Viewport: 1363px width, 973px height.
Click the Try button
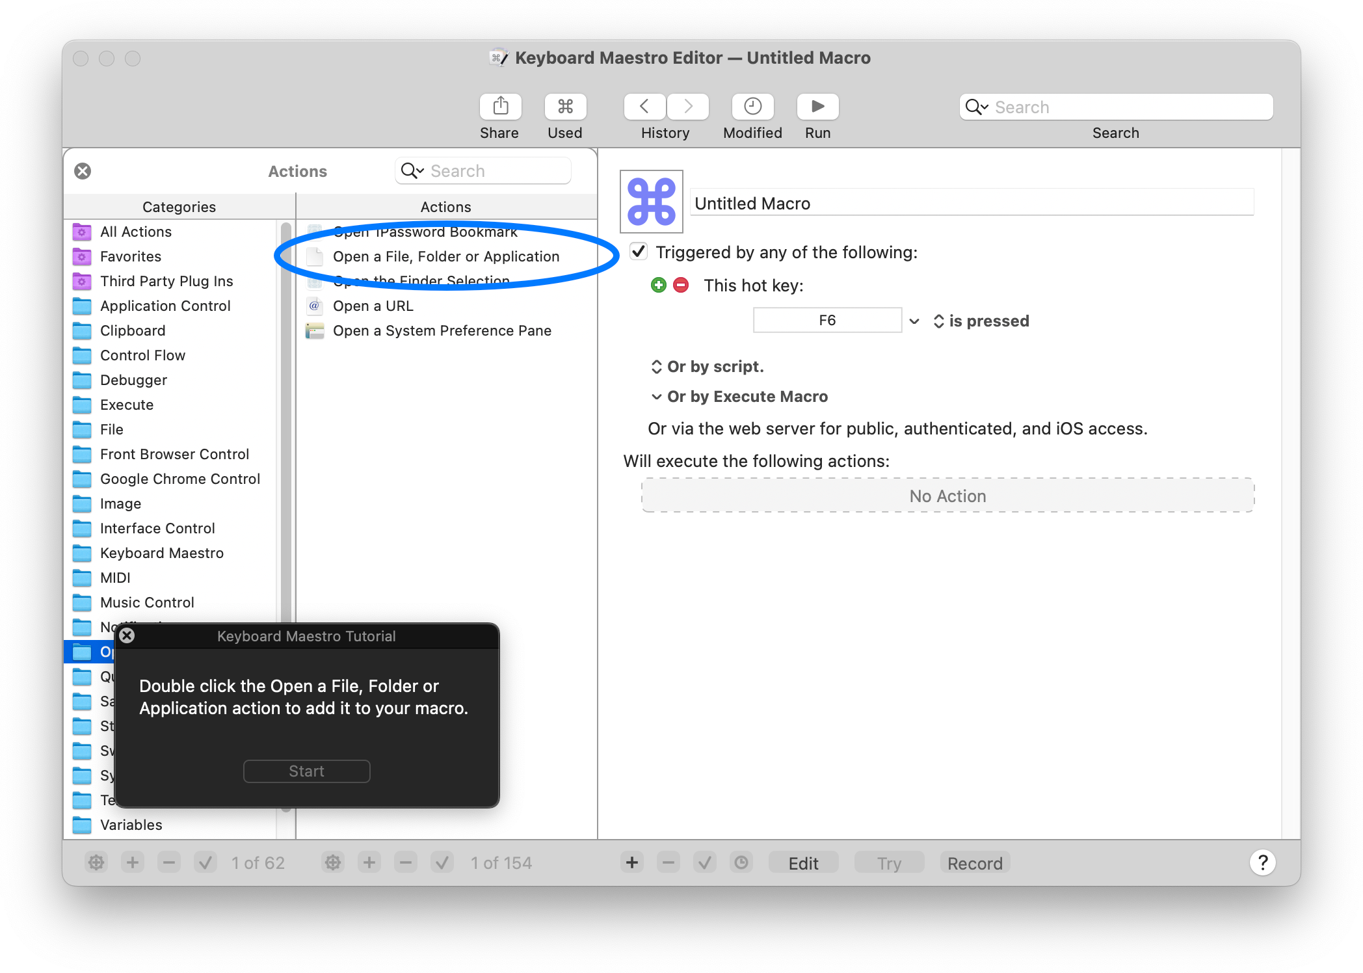(889, 862)
